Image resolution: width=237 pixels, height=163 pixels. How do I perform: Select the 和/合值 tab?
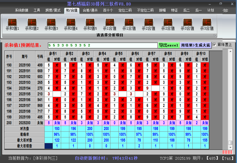[72, 10]
